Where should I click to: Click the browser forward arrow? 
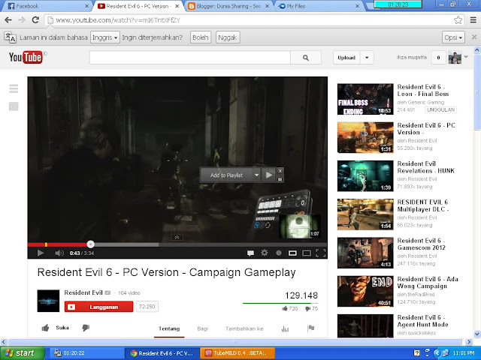click(x=22, y=20)
